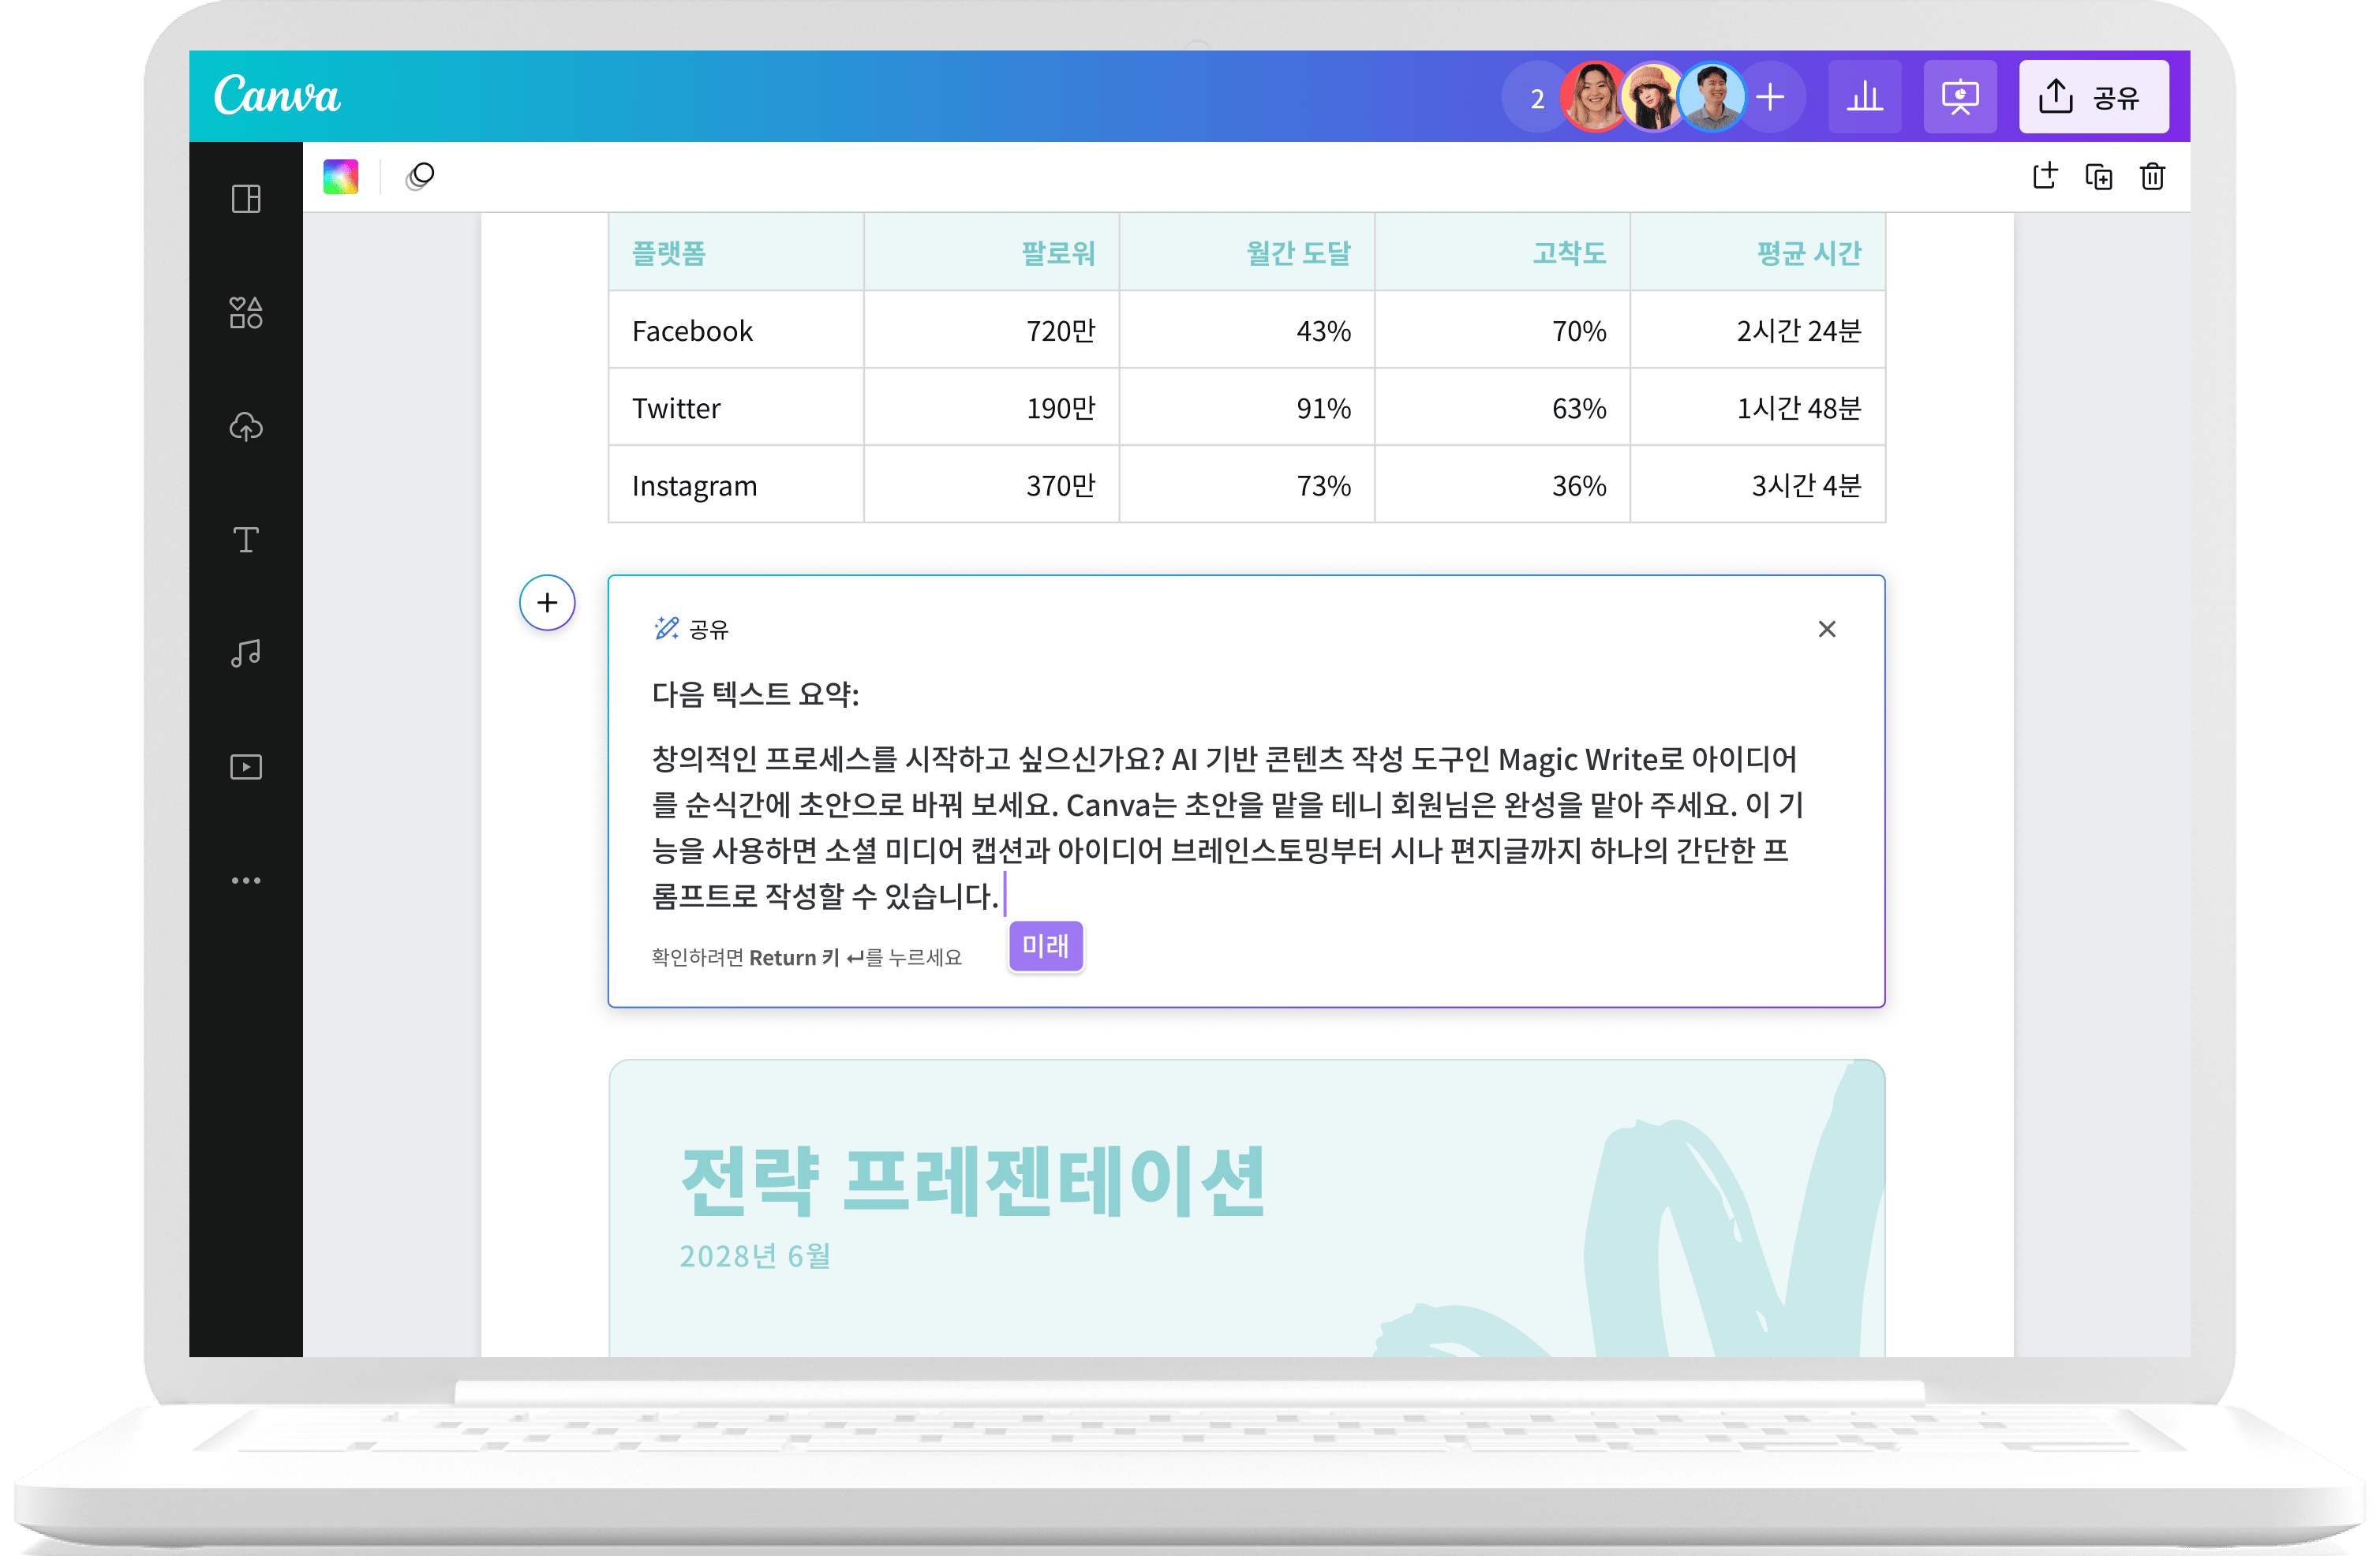The width and height of the screenshot is (2380, 1556).
Task: Invite a collaborator with the plus avatar button
Action: [x=1770, y=96]
